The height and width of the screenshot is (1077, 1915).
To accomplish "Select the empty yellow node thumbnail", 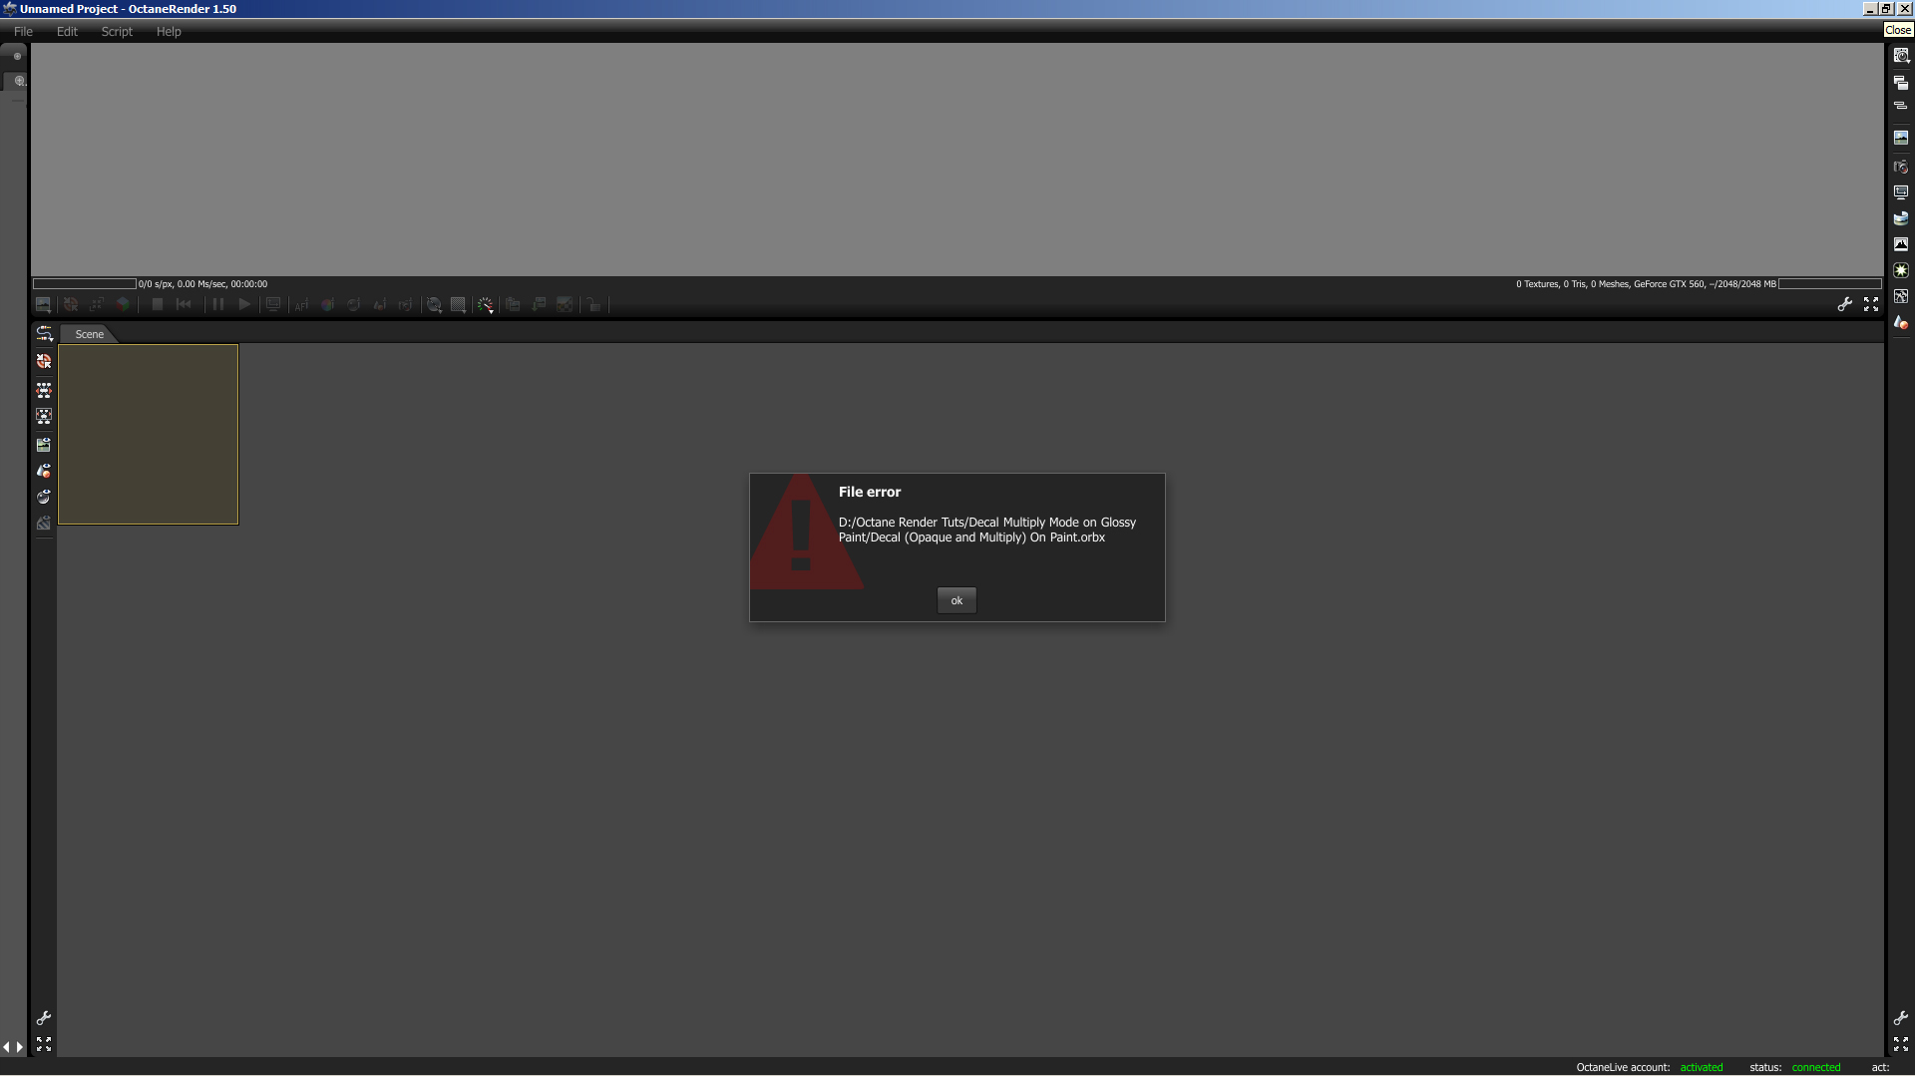I will 149,434.
